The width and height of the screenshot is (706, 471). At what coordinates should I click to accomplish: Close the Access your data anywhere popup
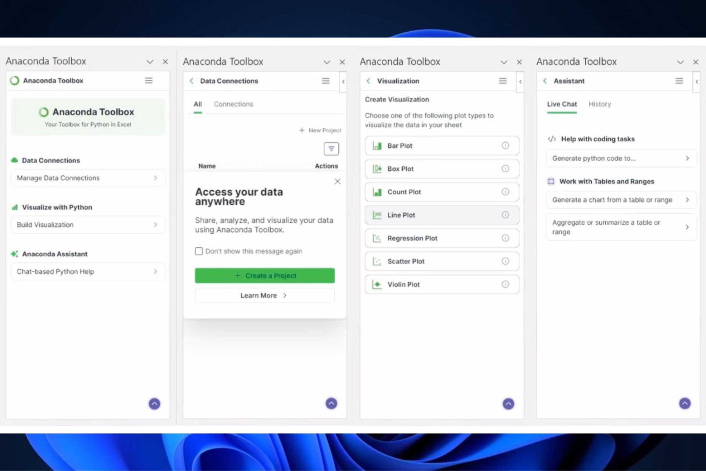click(337, 181)
